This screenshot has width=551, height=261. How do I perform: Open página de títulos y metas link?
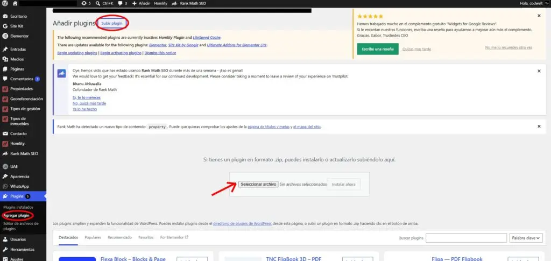(x=269, y=127)
